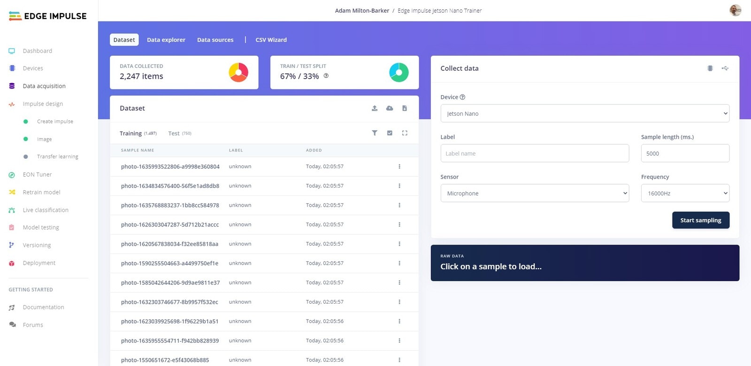This screenshot has height=366, width=751.
Task: Click the Live classification icon
Action: click(12, 210)
